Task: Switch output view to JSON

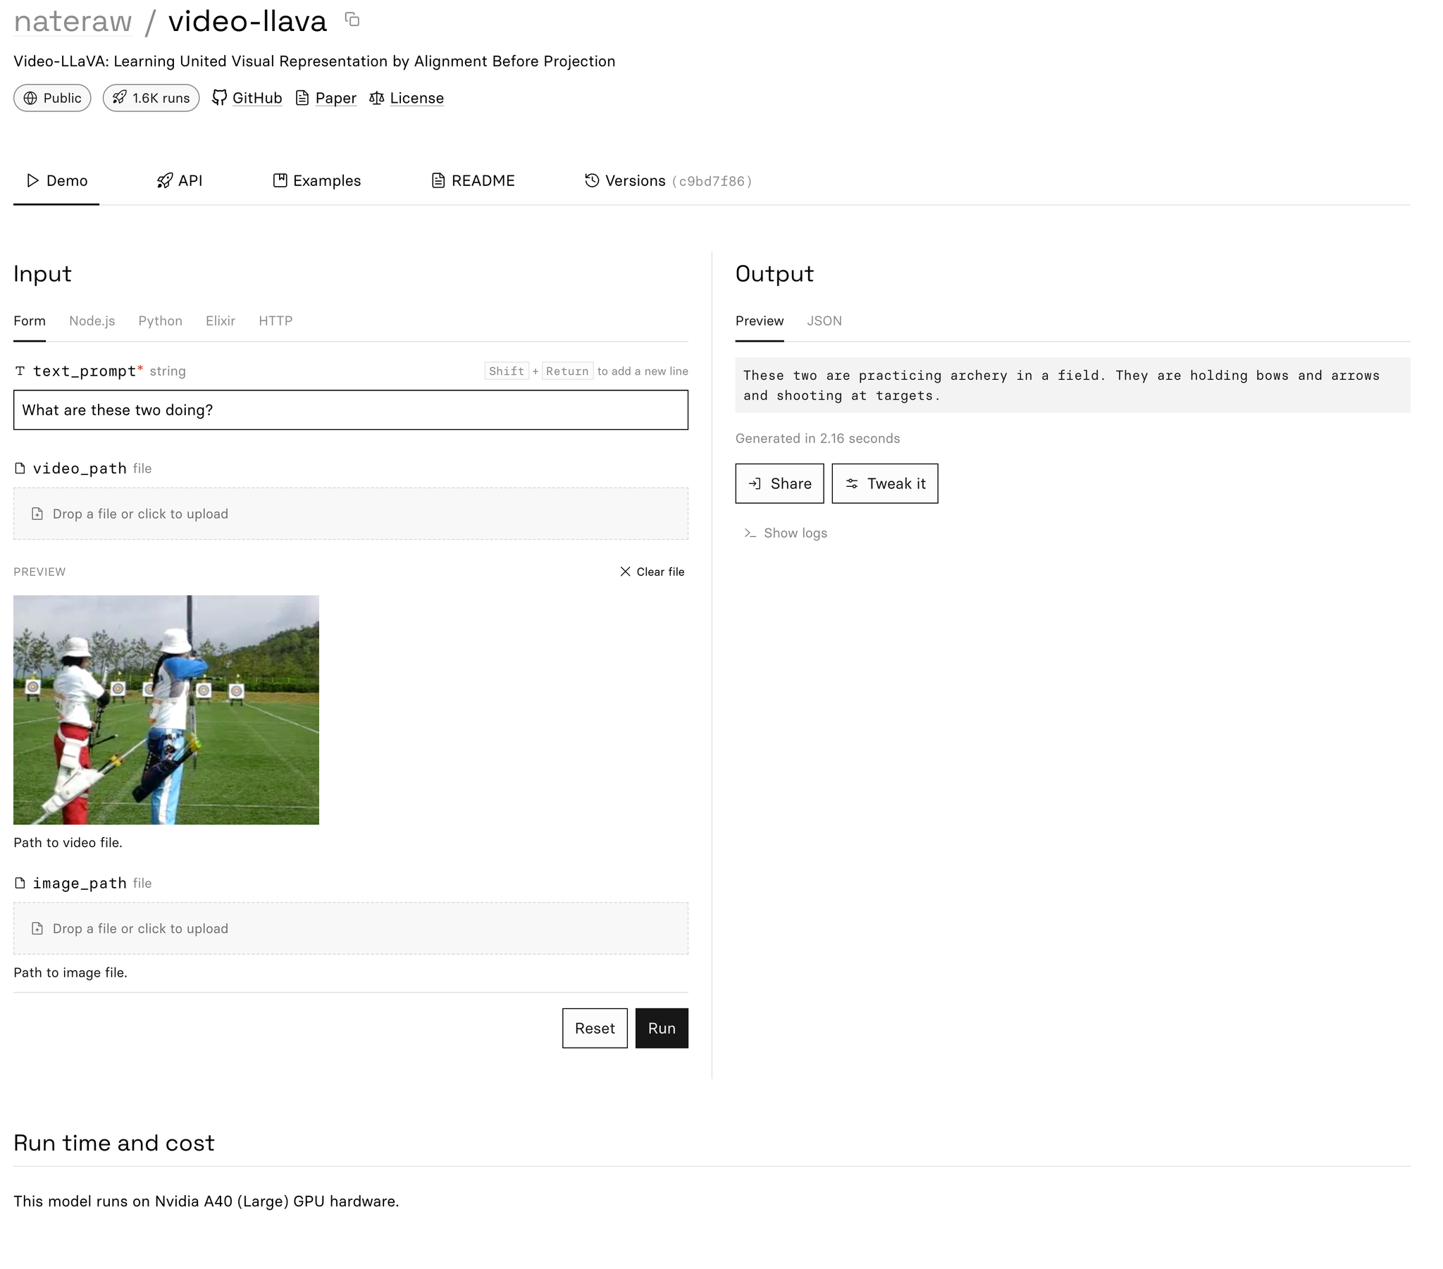Action: coord(824,321)
